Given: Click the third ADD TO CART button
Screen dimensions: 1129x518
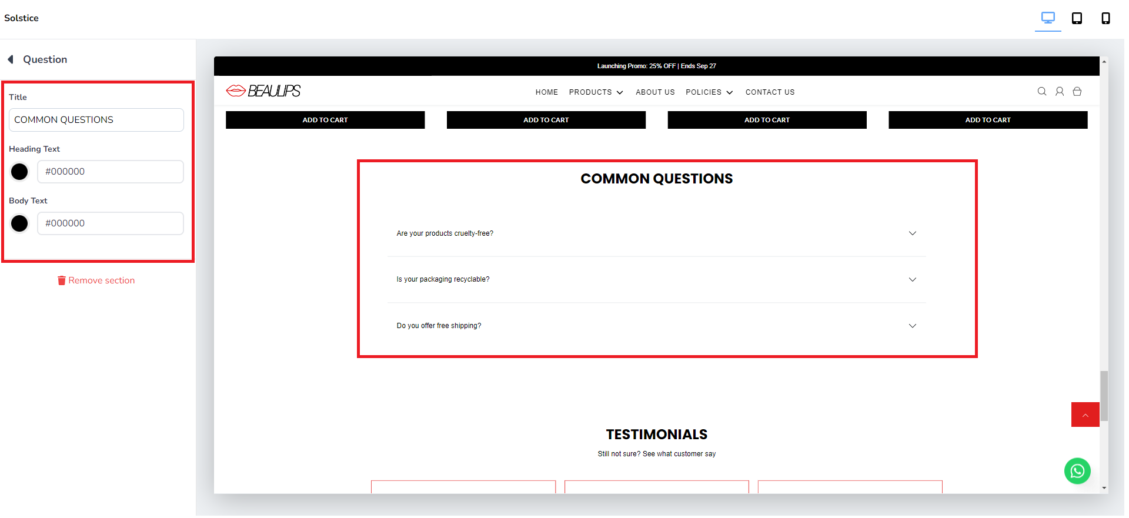Looking at the screenshot, I should (767, 120).
